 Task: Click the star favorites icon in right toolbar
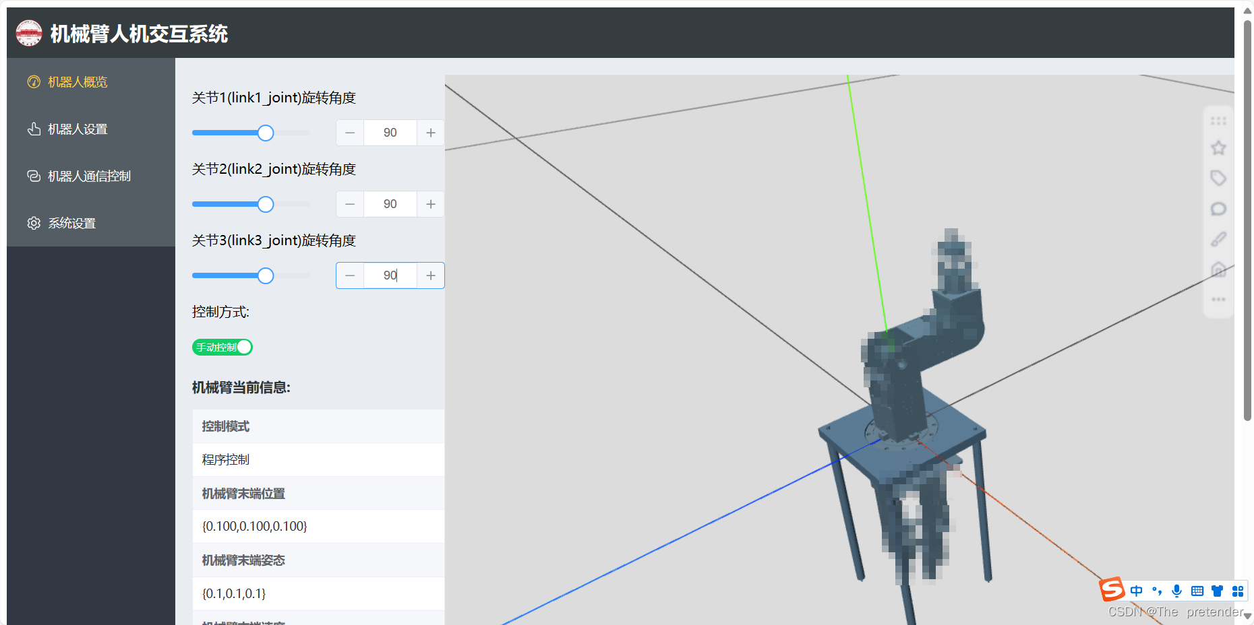[1218, 147]
